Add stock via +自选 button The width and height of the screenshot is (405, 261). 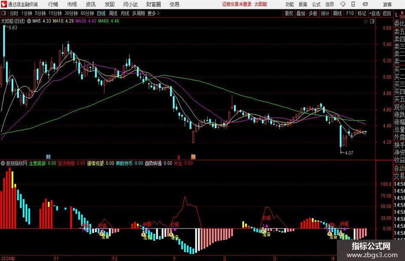[x=374, y=13]
